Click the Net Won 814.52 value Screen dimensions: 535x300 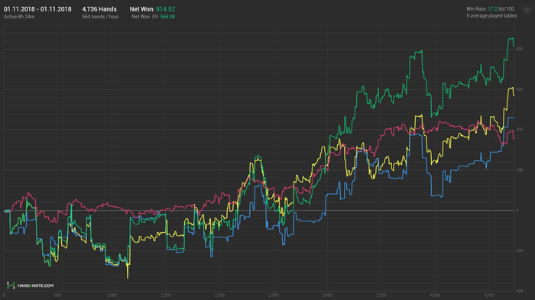(x=165, y=9)
